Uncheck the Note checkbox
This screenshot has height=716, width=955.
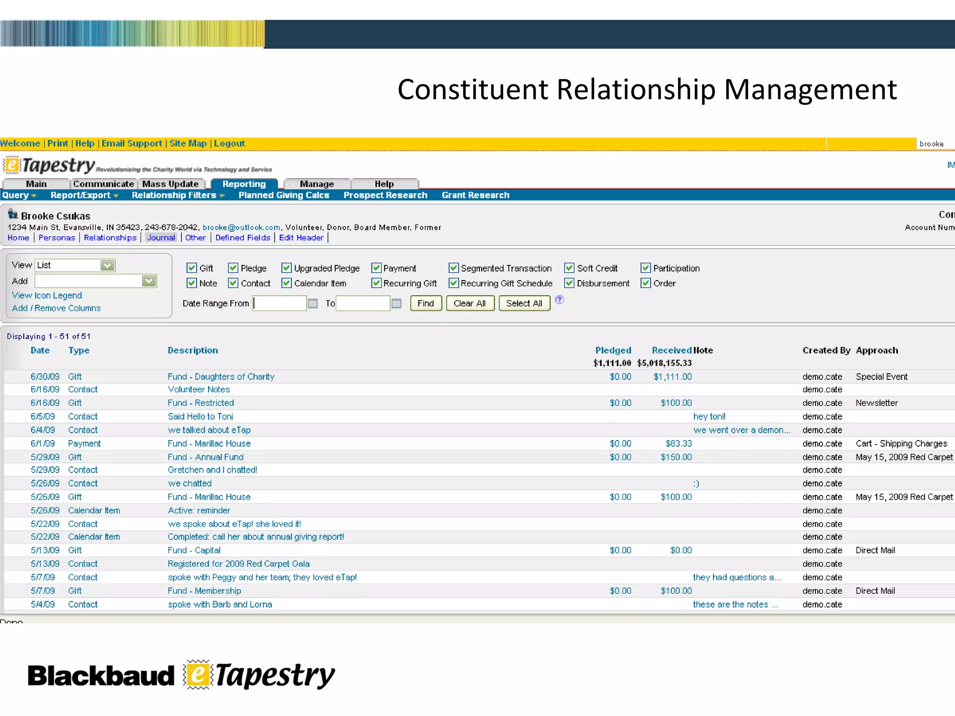coord(191,282)
